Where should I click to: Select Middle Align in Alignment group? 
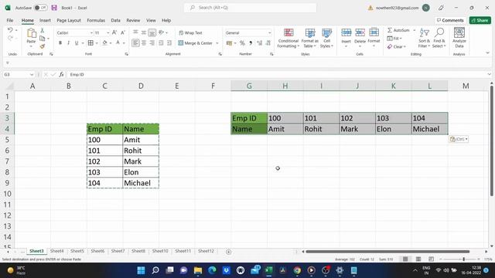[x=144, y=32]
